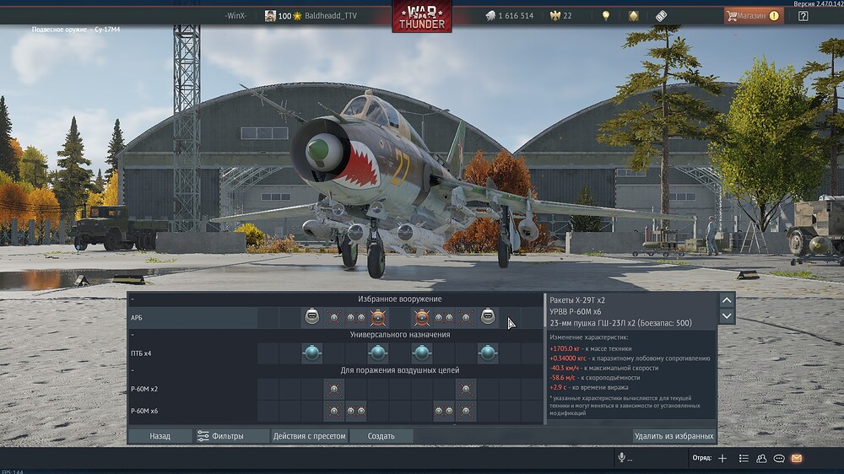Click Удалить из избранных button

coord(674,436)
